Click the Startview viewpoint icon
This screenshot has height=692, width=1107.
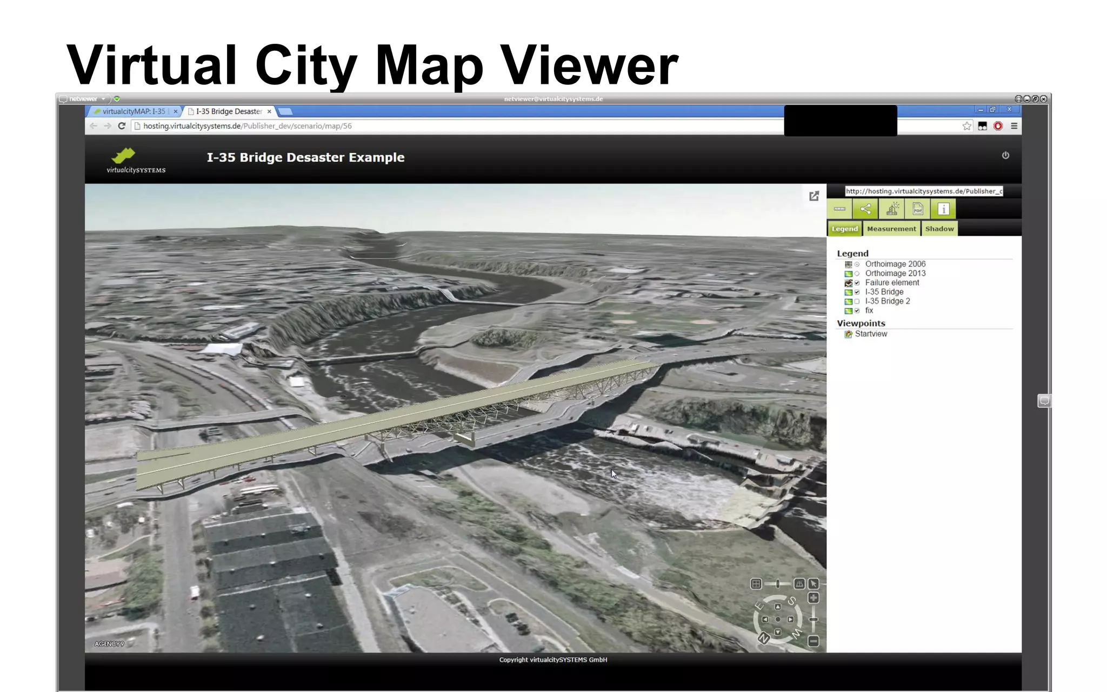click(849, 334)
